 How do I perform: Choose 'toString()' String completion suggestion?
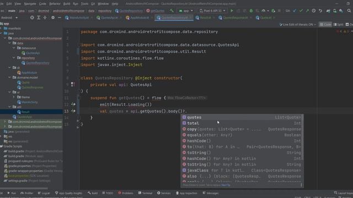point(242,153)
